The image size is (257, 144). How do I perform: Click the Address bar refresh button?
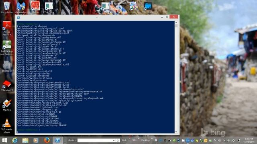tap(118, 140)
